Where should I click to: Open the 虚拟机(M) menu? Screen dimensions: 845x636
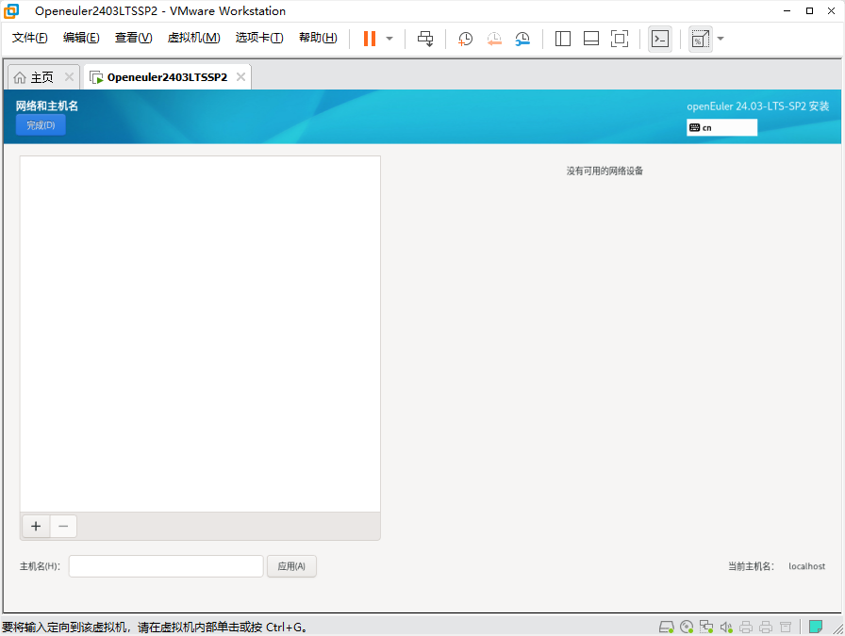(x=193, y=38)
